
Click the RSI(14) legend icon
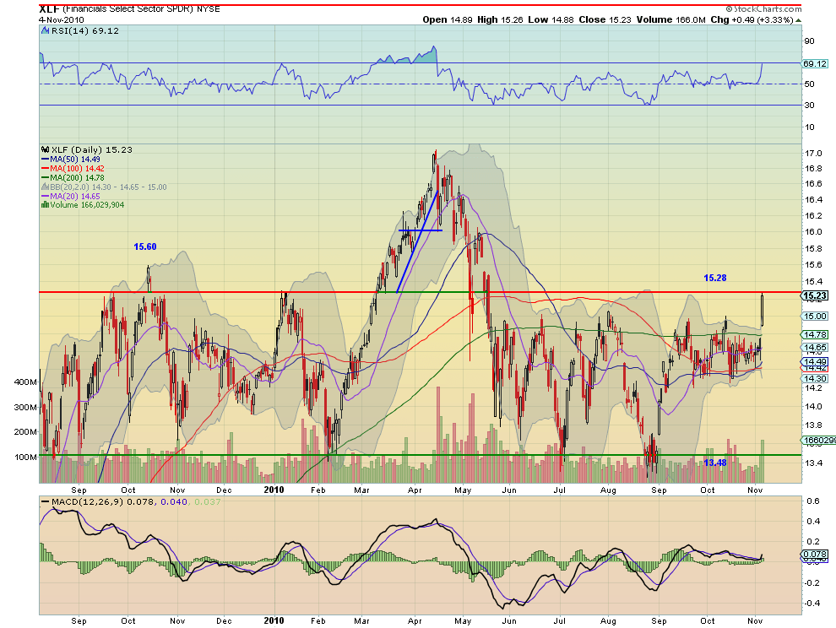[46, 31]
